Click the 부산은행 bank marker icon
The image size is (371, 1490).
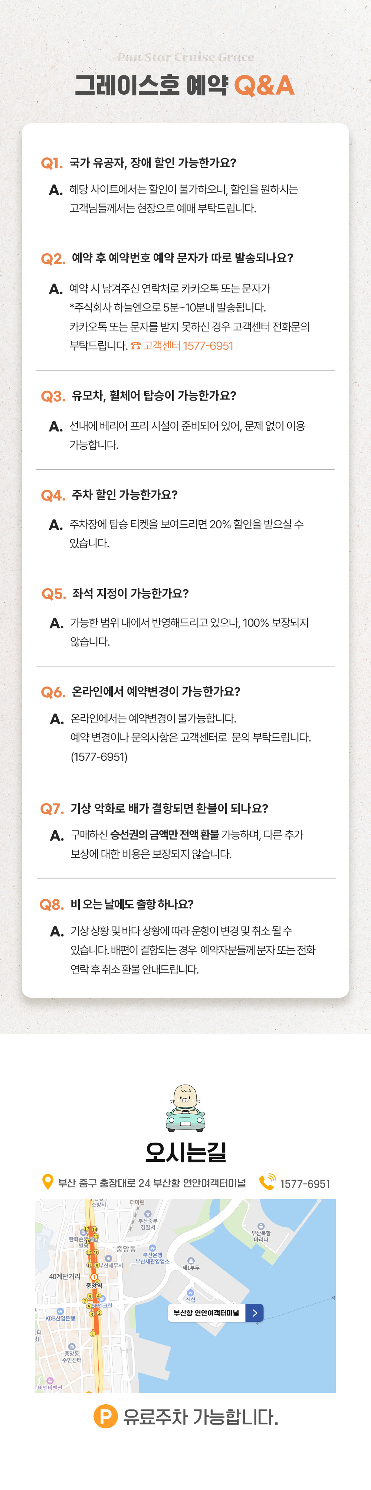152,1248
